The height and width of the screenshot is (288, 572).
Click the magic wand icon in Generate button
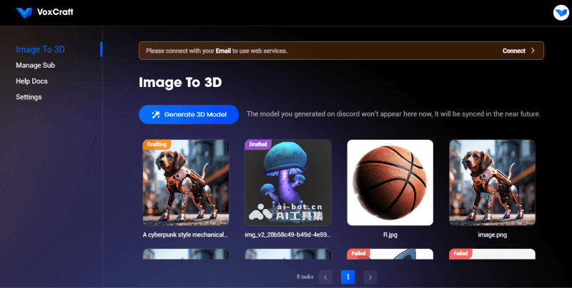[154, 114]
